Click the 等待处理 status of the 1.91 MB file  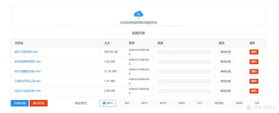click(226, 81)
